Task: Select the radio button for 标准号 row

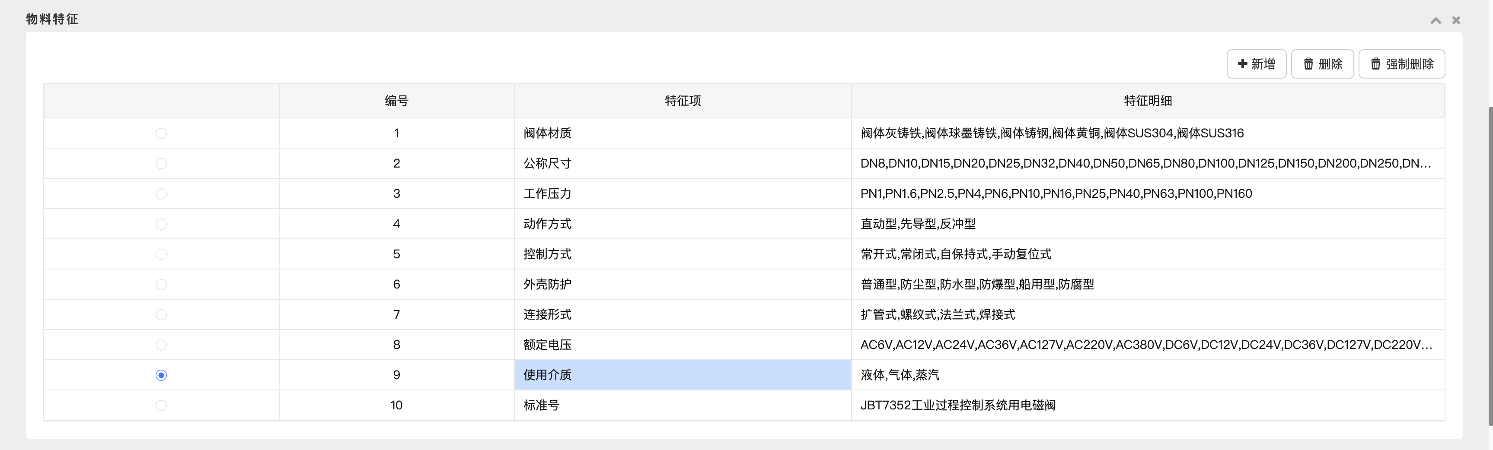Action: pos(161,406)
